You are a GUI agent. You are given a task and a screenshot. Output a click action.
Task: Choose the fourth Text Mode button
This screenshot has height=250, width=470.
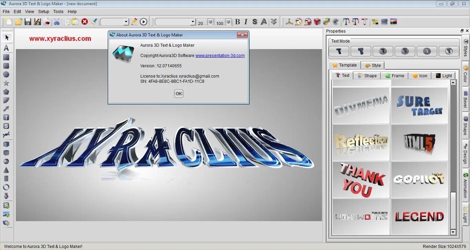[x=405, y=51]
